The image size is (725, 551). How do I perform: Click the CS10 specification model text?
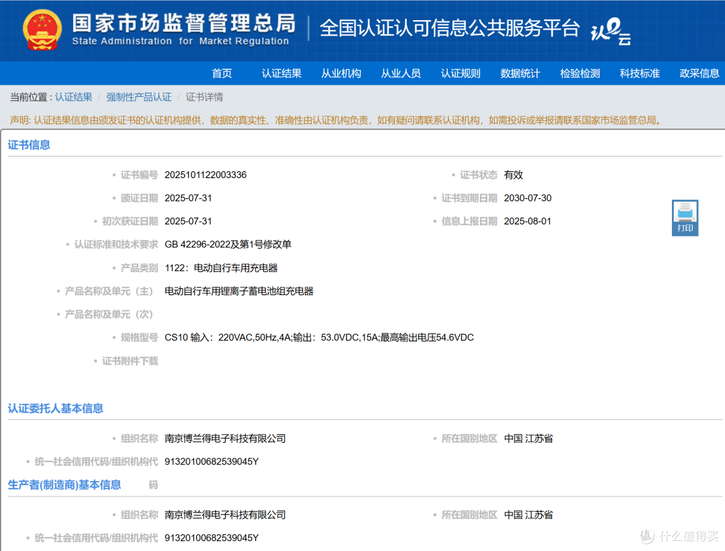(x=319, y=337)
